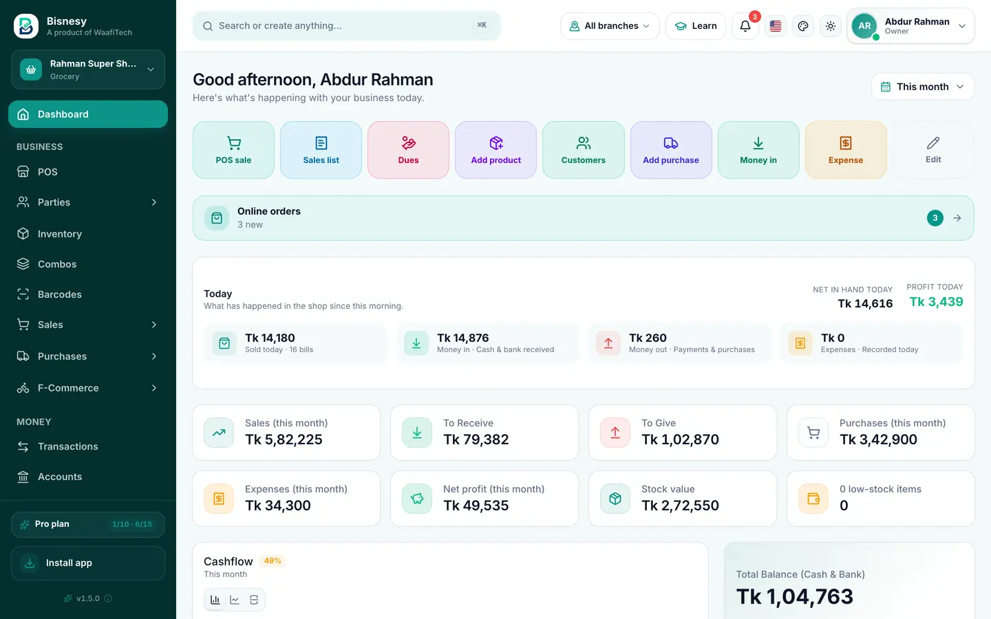Viewport: 991px width, 619px height.
Task: Open POS from sidebar
Action: [88, 172]
